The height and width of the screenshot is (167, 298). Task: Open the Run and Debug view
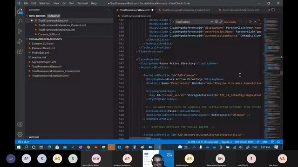point(20,41)
